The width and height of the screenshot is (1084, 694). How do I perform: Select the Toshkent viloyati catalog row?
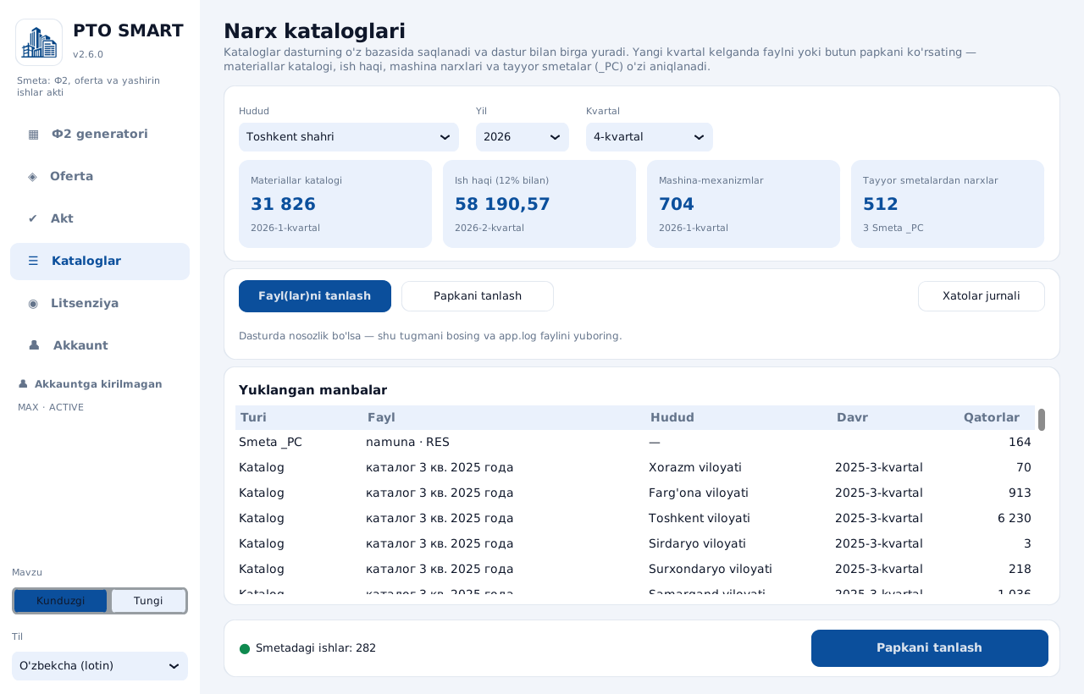pos(635,518)
